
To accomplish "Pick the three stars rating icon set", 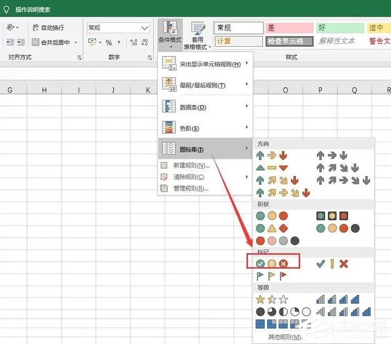I will pos(272,299).
